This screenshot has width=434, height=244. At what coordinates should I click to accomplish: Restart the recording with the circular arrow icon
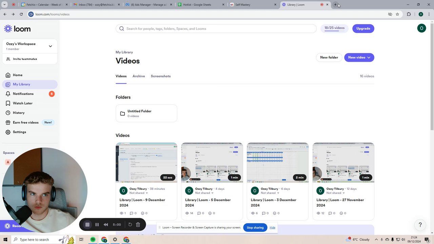click(130, 224)
